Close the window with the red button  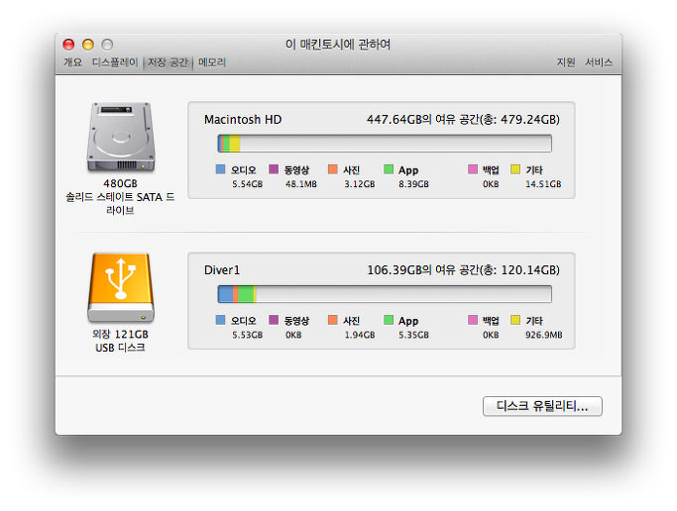(68, 45)
